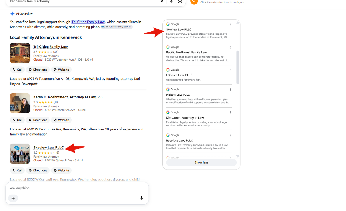346x211 pixels.
Task: Click the plus icon in the Ask anything box
Action: tap(13, 198)
